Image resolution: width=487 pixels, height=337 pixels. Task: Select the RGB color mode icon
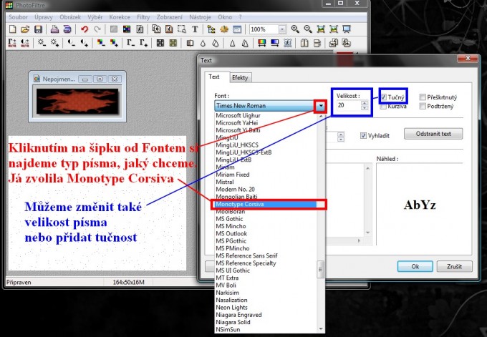[x=127, y=29]
